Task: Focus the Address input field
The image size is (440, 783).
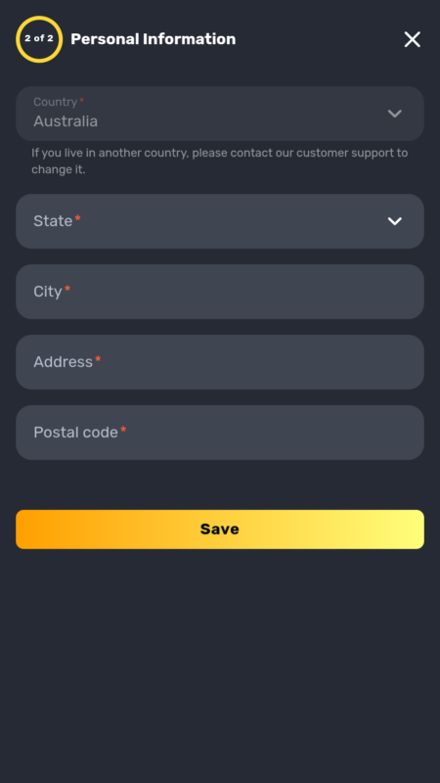Action: click(x=220, y=362)
